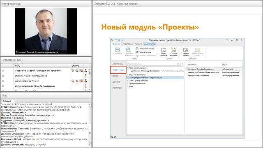
Task: Expand the ЗАО "ТехноСистемы" tree node
Action: click(x=127, y=75)
